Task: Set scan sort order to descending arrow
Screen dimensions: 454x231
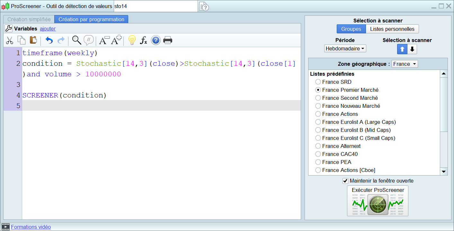Action: pos(412,49)
